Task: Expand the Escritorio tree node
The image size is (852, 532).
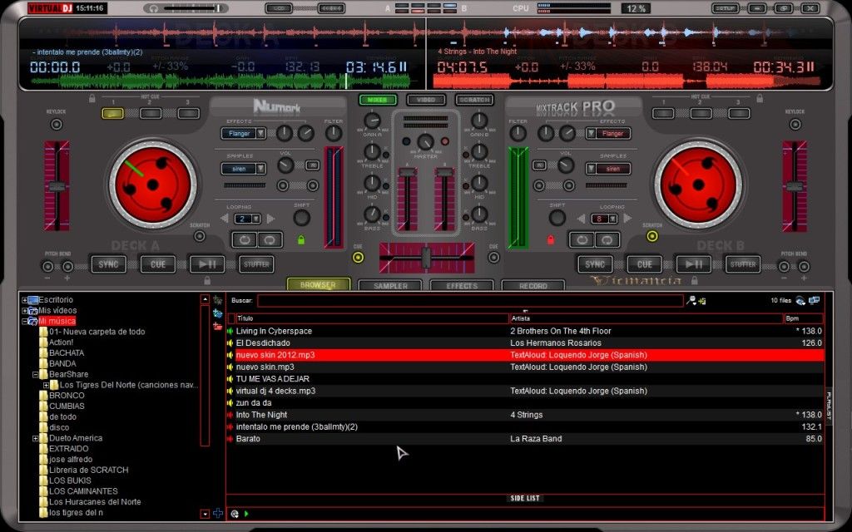Action: [x=24, y=299]
